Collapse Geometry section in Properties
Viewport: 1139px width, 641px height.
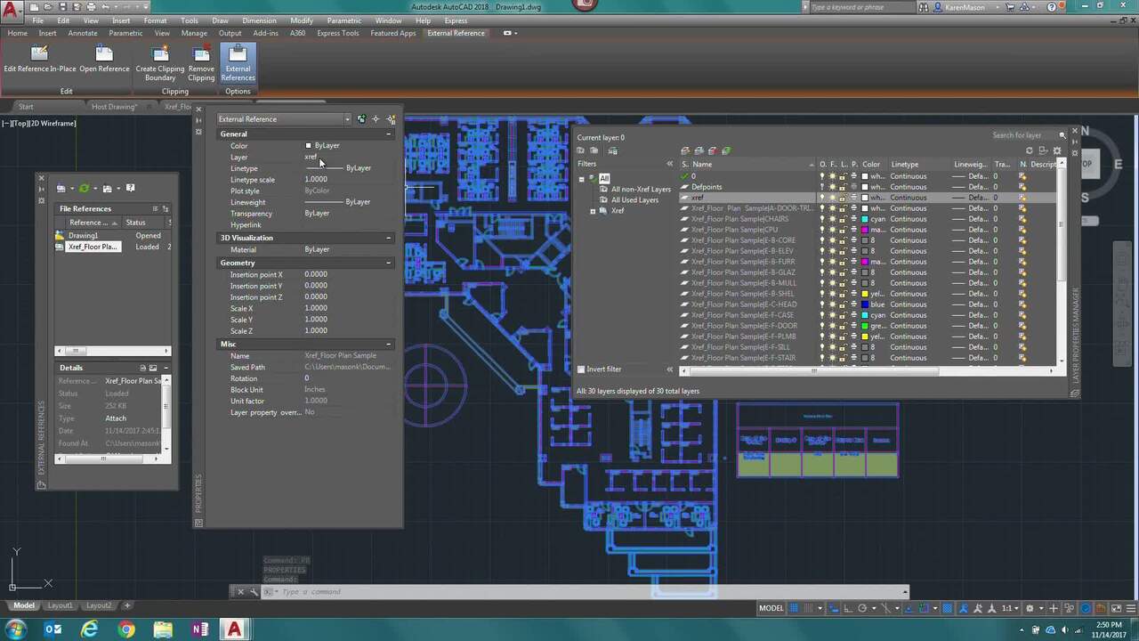(x=389, y=263)
